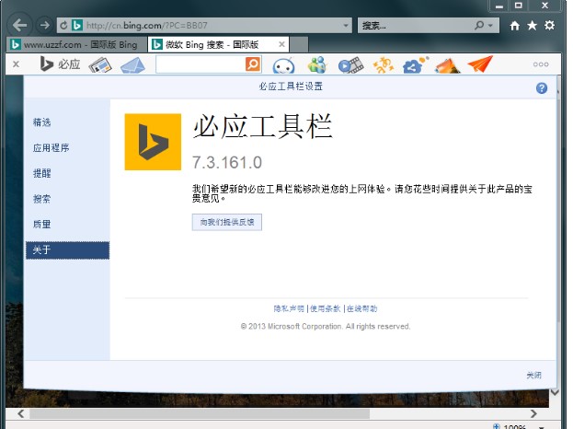573x429 pixels.
Task: Open the mail envelope icon in toolbar
Action: (132, 64)
